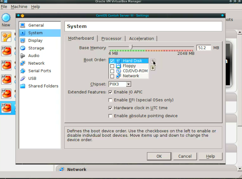Click the OK button
Viewport: 242px width, 179px height.
tap(159, 156)
